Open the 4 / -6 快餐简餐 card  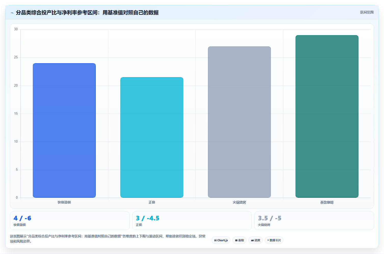[70, 221]
